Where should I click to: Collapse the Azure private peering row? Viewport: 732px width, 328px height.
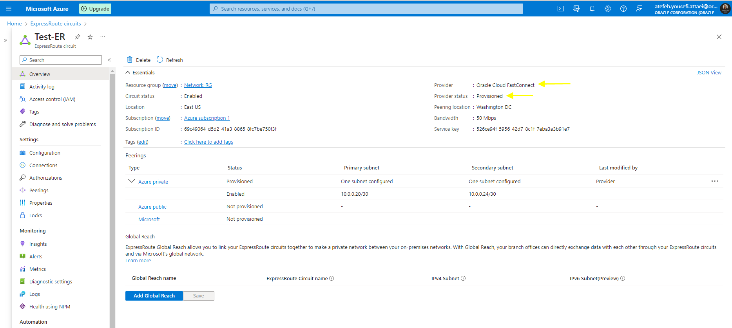(x=132, y=181)
